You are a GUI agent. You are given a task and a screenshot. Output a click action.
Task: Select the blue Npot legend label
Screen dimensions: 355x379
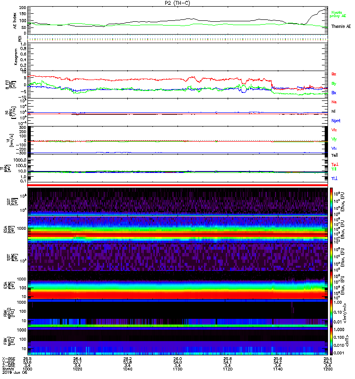336,121
